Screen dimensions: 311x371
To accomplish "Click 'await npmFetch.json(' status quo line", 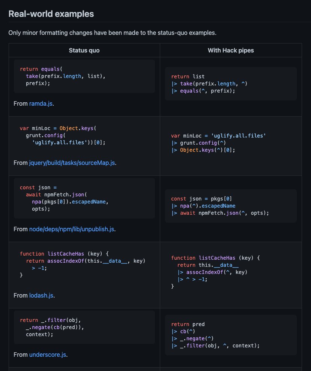I will click(56, 194).
